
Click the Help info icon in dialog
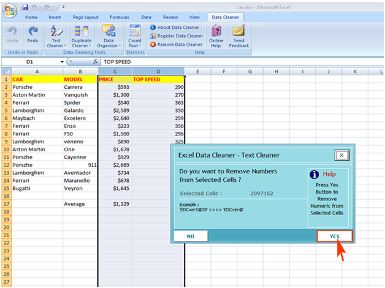(x=314, y=175)
